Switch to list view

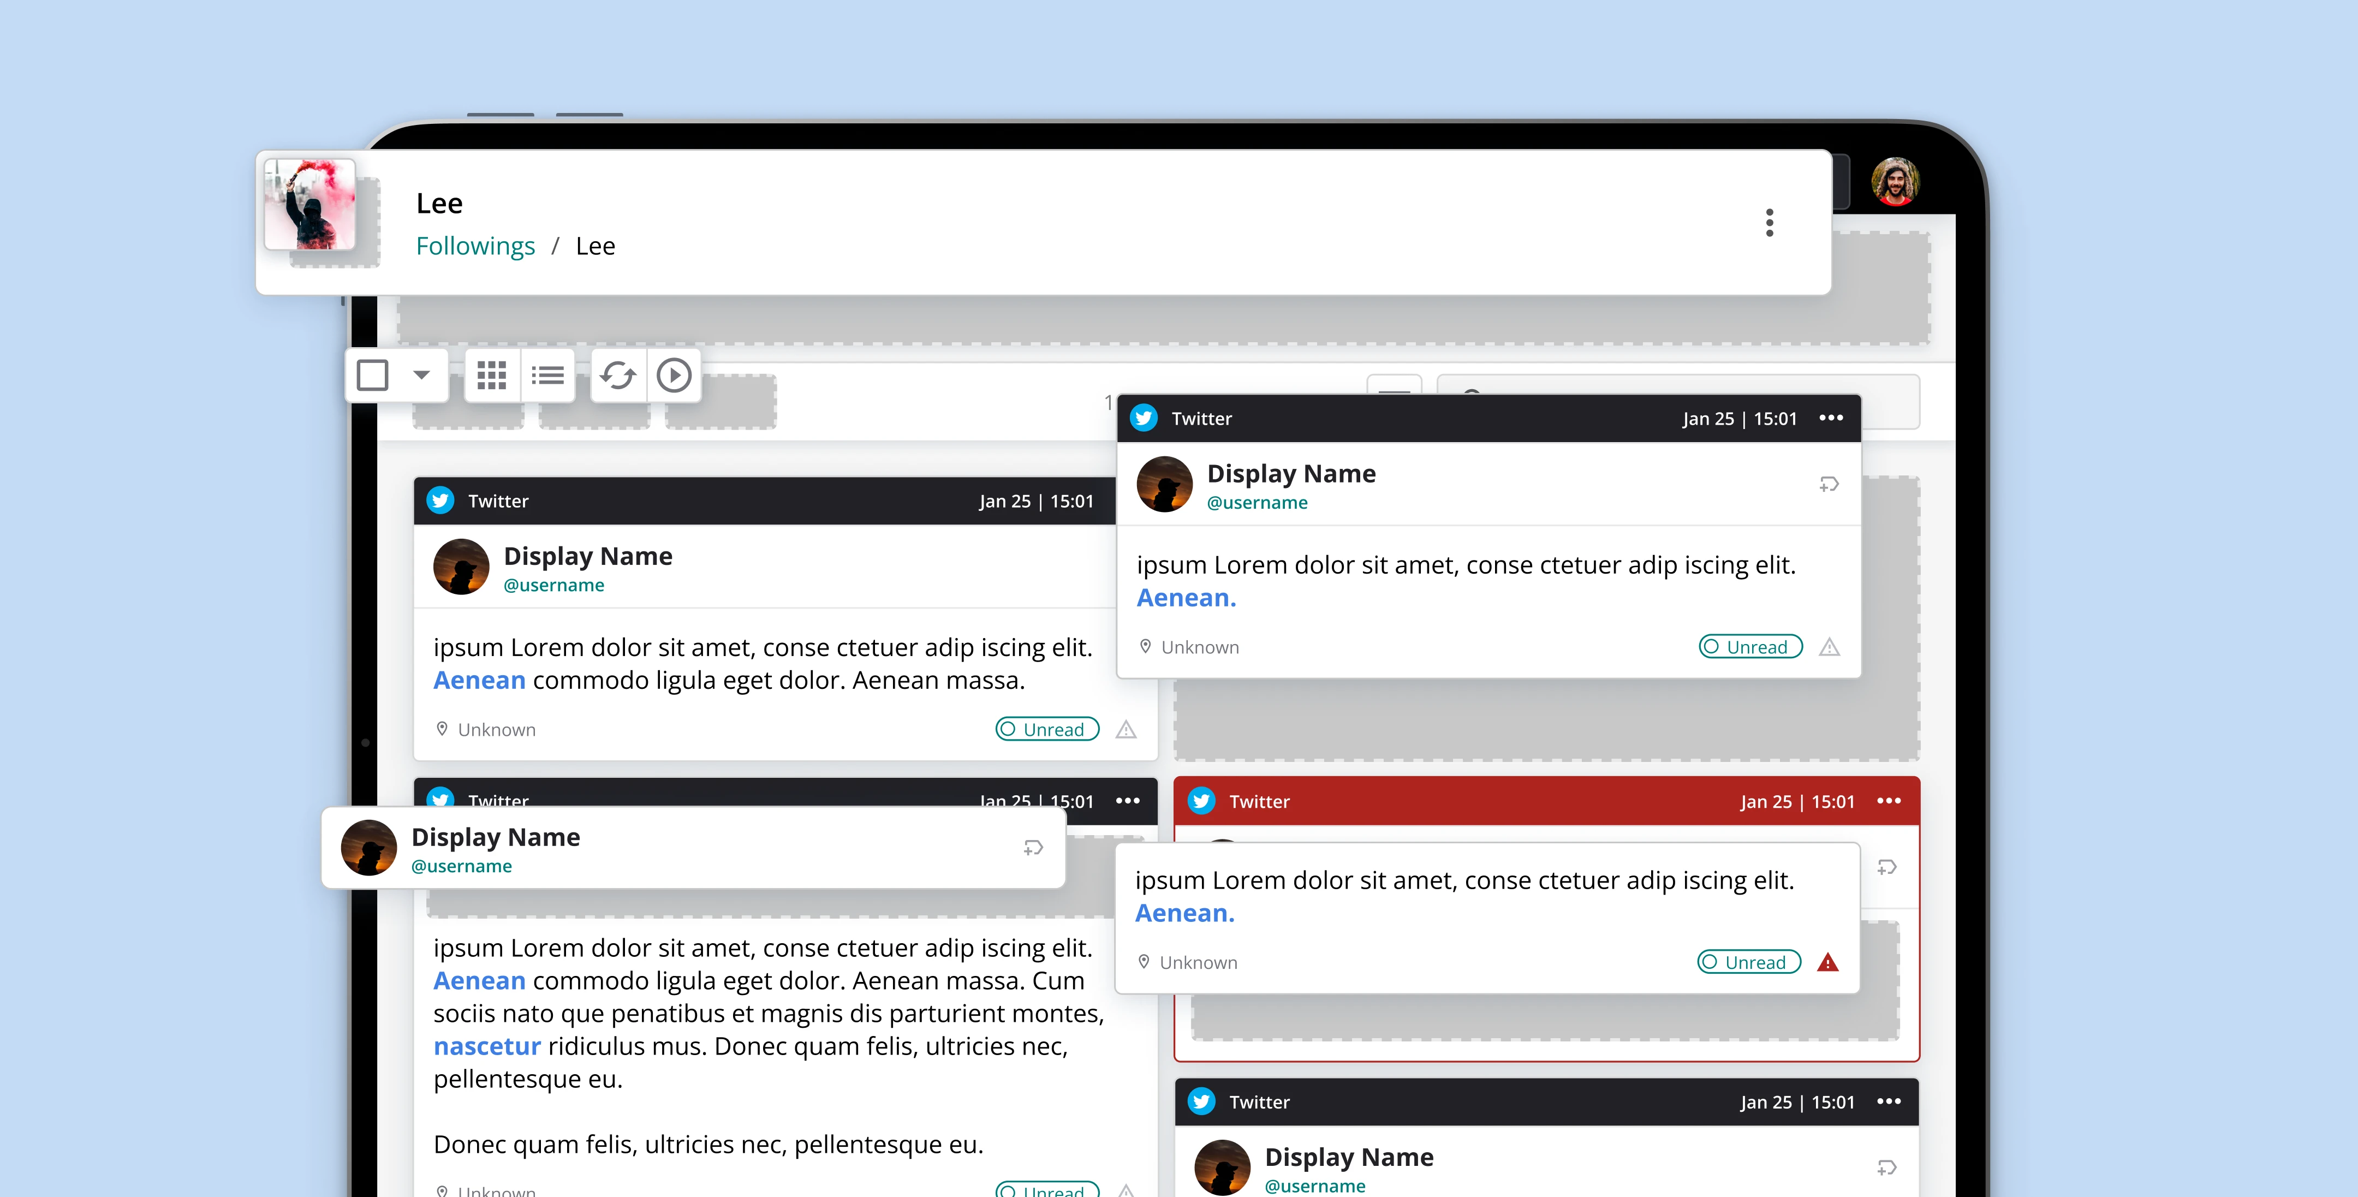547,375
